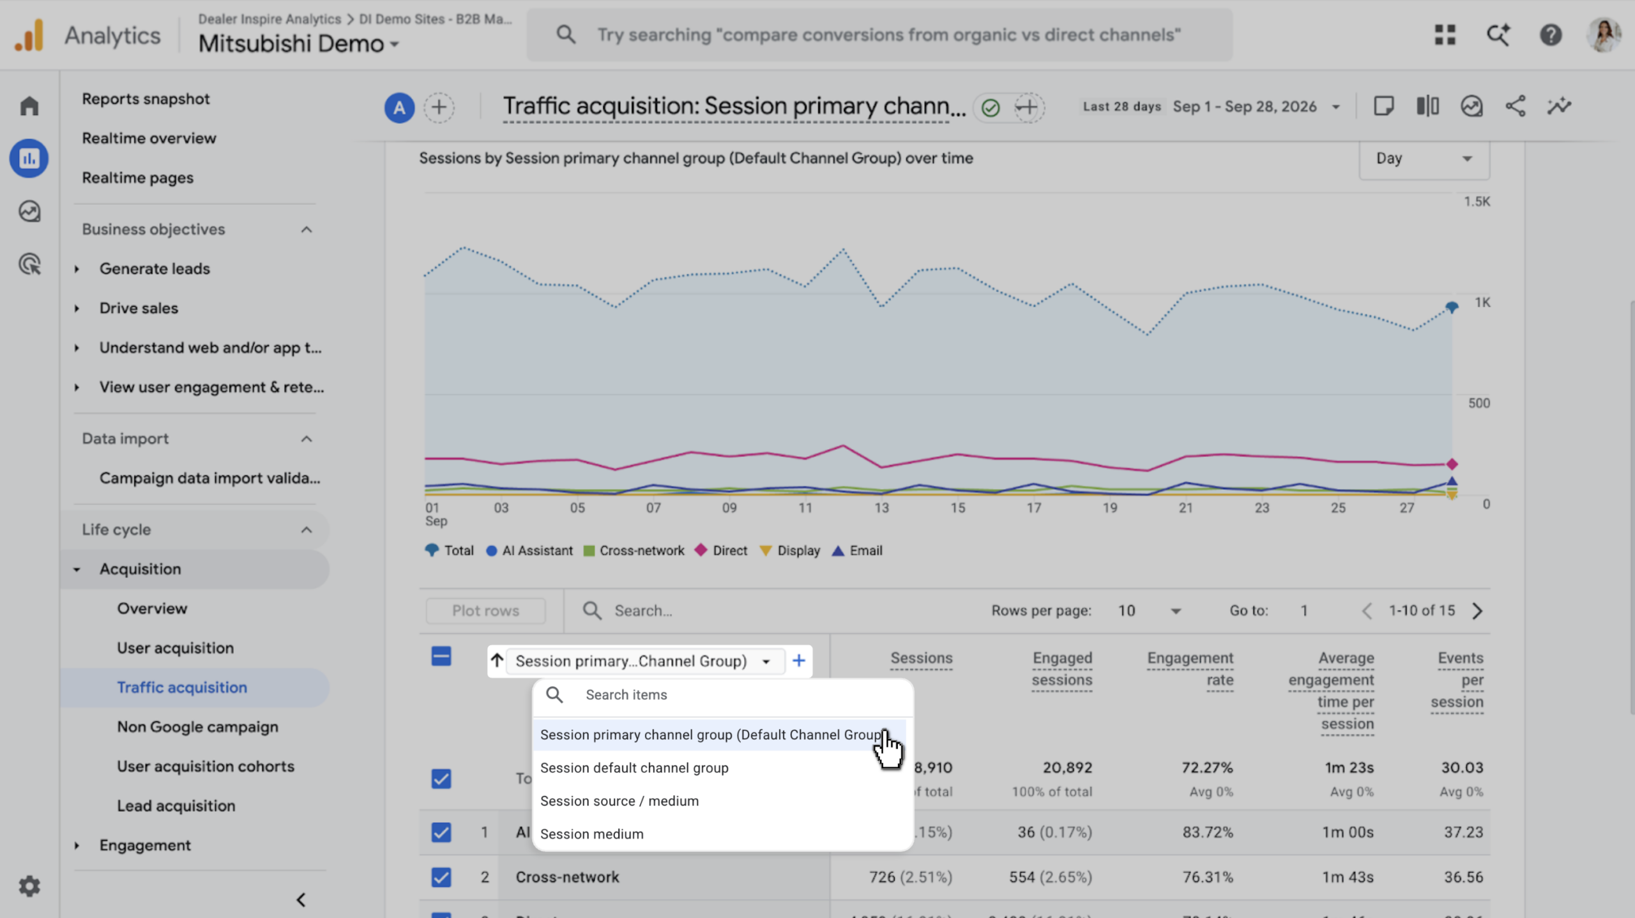
Task: Open the date range dropdown Sep 1 - Sep 28
Action: (x=1256, y=107)
